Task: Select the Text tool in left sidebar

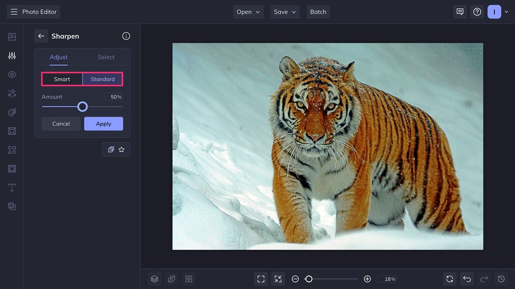Action: pyautogui.click(x=12, y=187)
